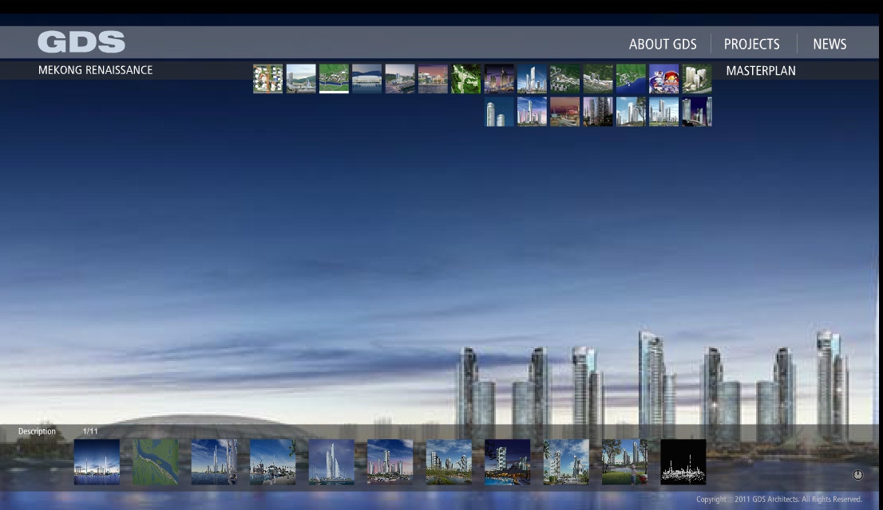This screenshot has height=510, width=883.
Task: Select the first gallery thumbnail of skyline
Action: coord(97,462)
